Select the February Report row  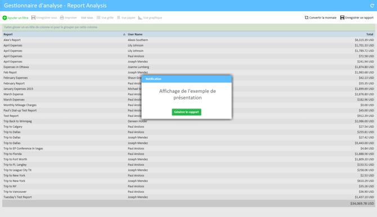coord(188,83)
